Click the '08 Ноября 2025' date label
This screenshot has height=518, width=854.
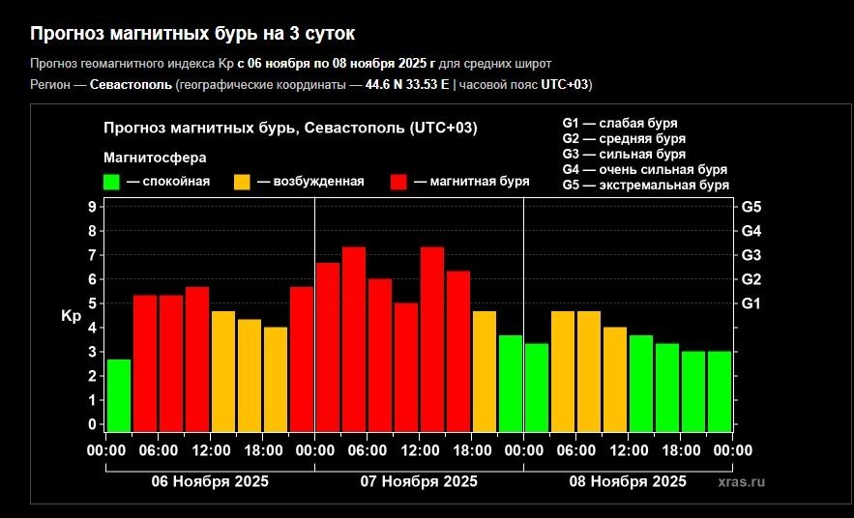[x=628, y=481]
